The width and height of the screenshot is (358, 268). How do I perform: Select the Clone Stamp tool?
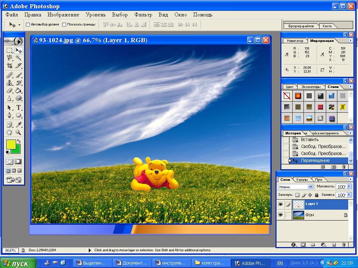tap(9, 83)
